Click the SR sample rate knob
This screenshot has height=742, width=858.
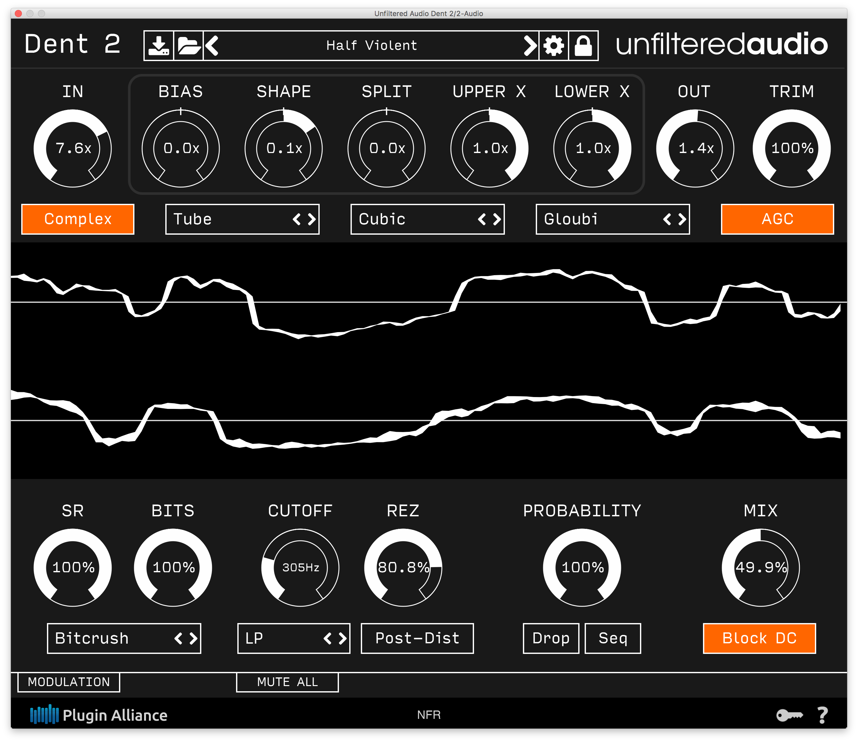pos(73,568)
